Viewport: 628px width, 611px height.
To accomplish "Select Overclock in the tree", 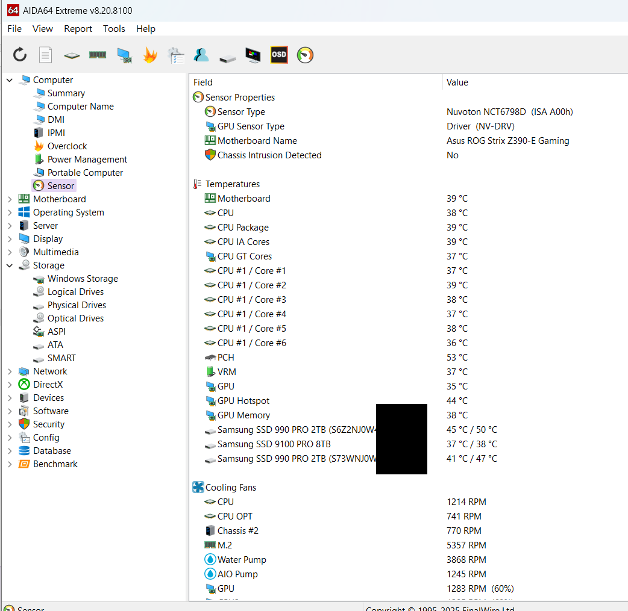I will click(67, 146).
